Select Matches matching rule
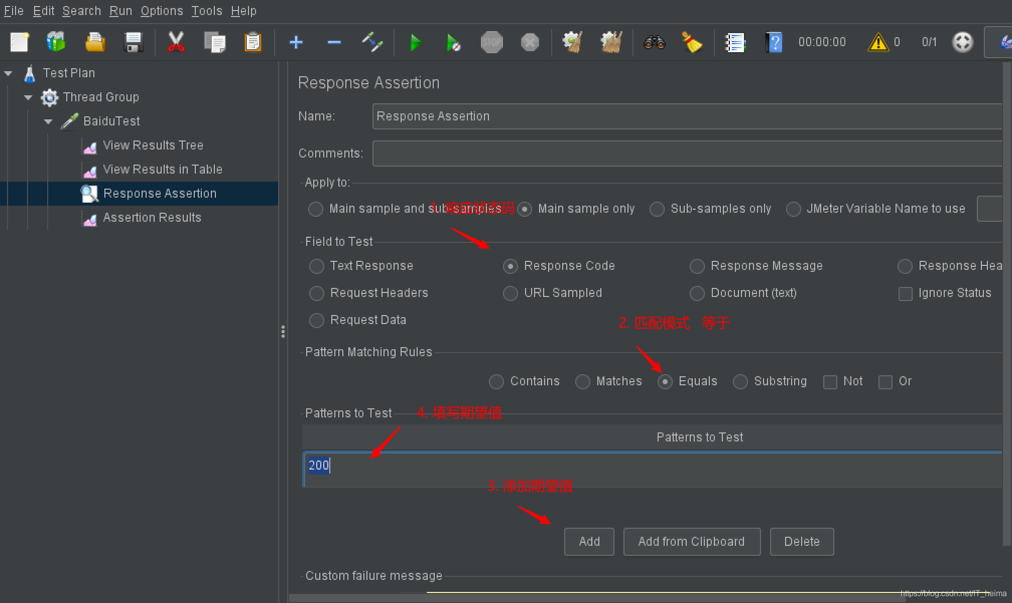Screen dimensions: 1012x603 (x=583, y=381)
